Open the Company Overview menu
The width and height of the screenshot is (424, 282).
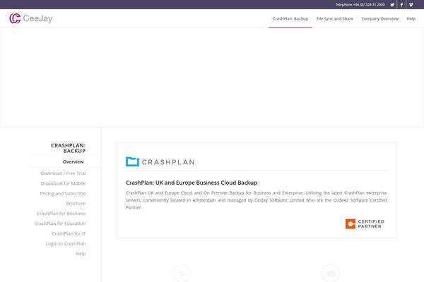379,18
